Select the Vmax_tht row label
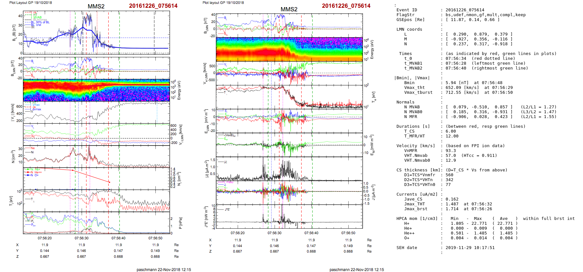The width and height of the screenshot is (583, 272). (414, 88)
